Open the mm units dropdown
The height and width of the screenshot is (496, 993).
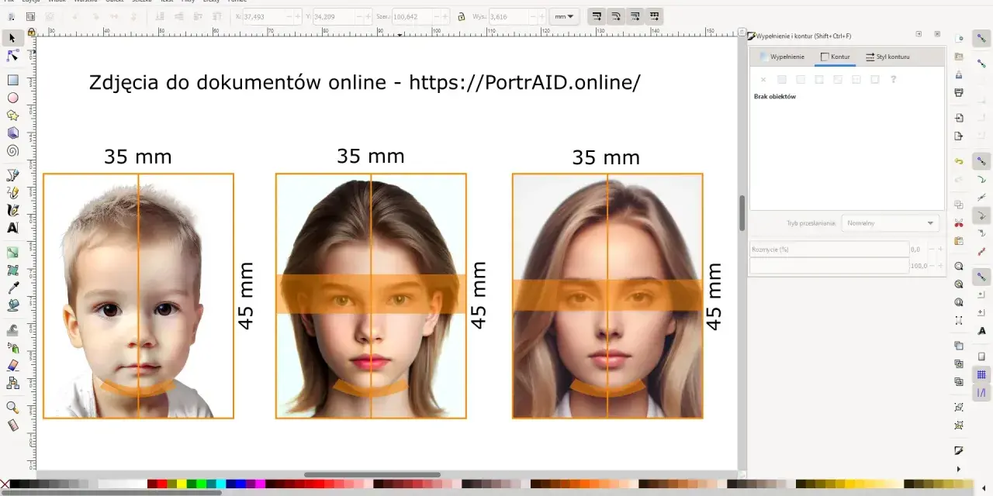click(x=565, y=16)
